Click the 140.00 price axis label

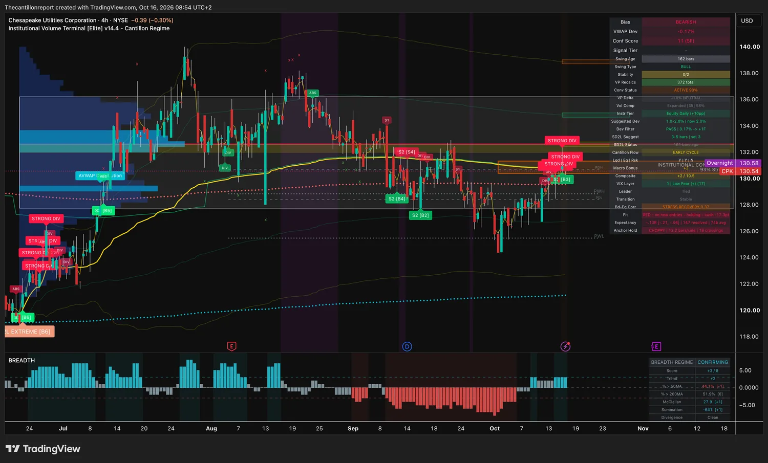(750, 47)
